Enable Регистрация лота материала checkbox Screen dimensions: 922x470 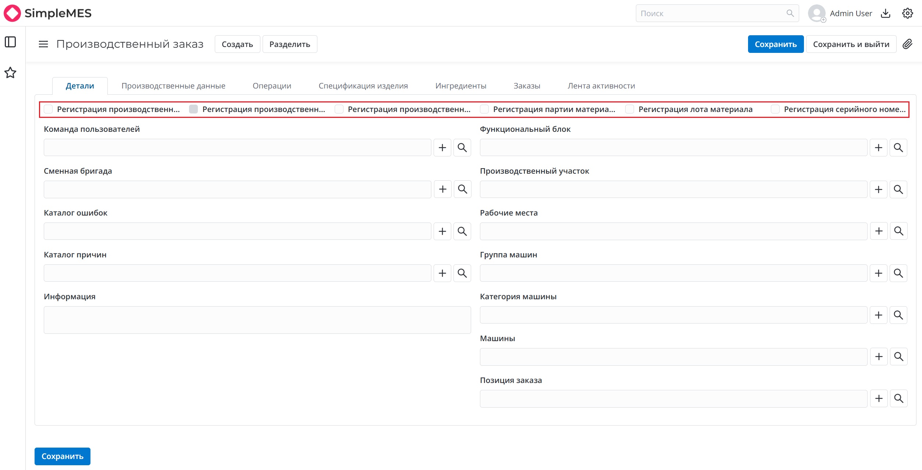[630, 109]
